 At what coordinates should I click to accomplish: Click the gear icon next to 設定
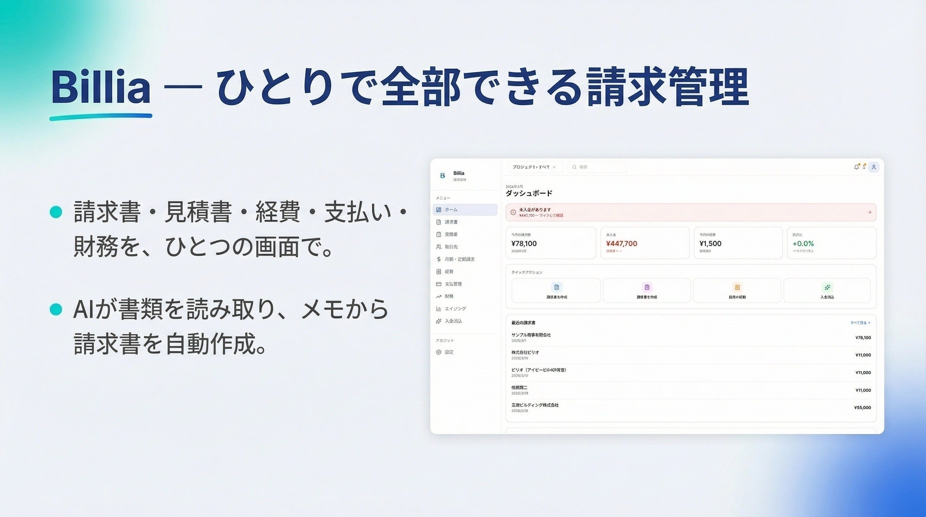pyautogui.click(x=438, y=352)
